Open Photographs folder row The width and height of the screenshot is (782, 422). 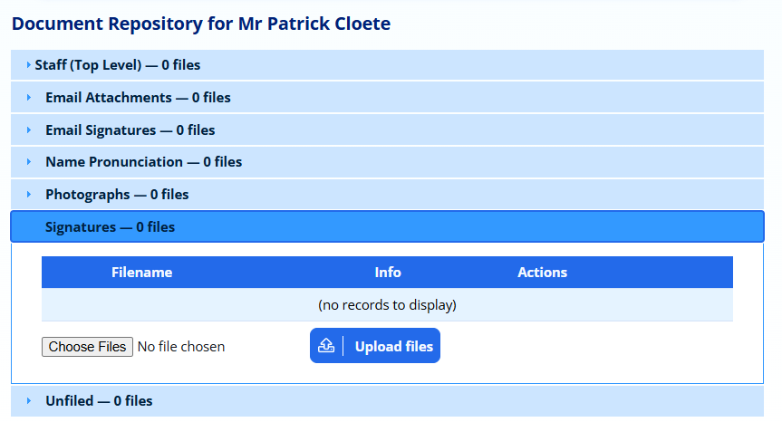[x=117, y=195]
